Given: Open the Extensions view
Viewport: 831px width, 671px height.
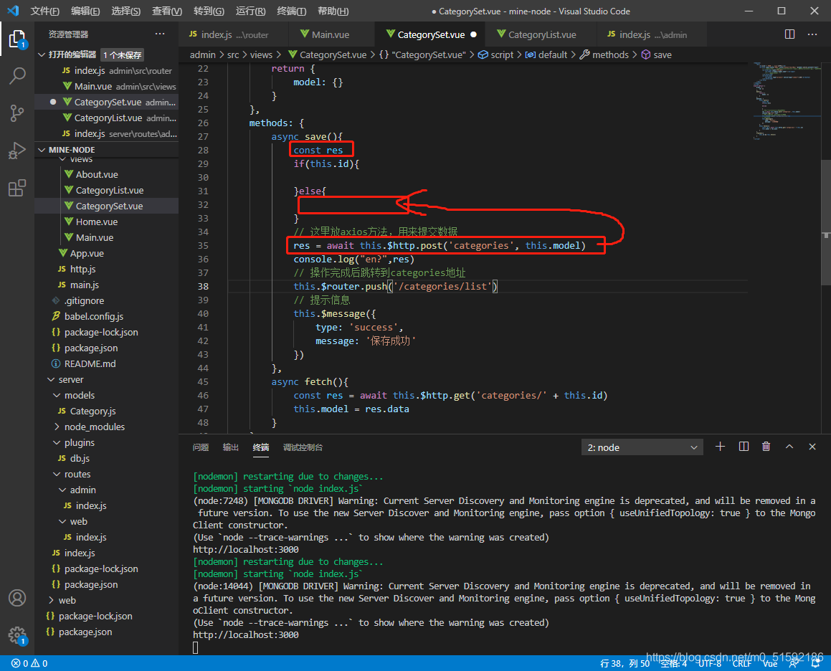Looking at the screenshot, I should tap(17, 188).
